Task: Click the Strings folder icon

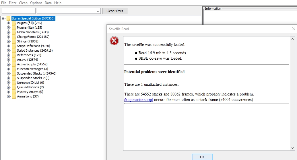Action: click(x=14, y=41)
